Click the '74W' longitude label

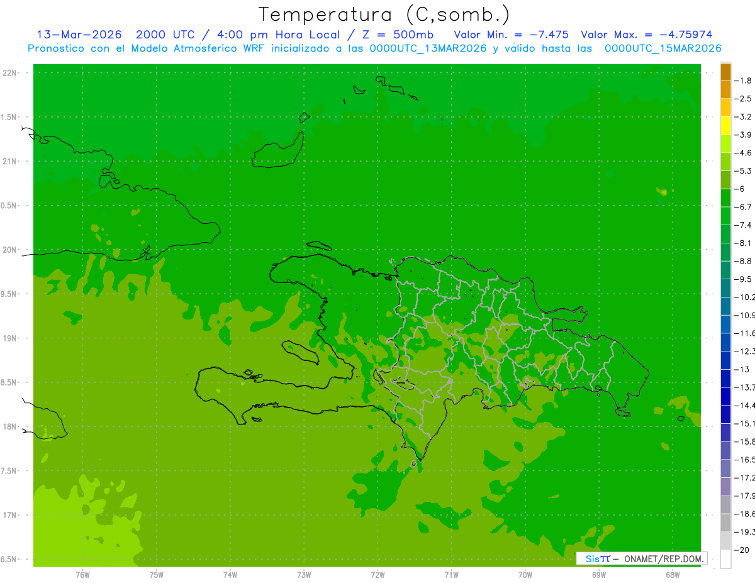point(230,575)
